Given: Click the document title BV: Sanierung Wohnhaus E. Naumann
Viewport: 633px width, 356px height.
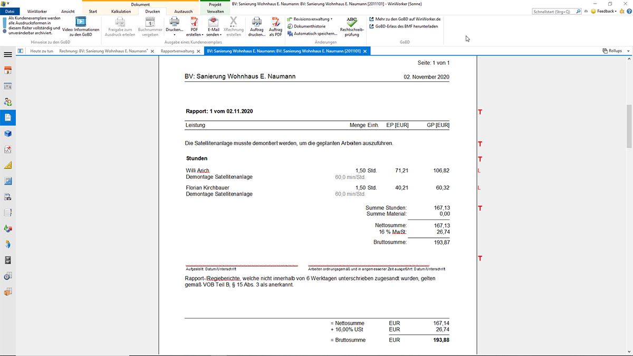Looking at the screenshot, I should pos(240,76).
